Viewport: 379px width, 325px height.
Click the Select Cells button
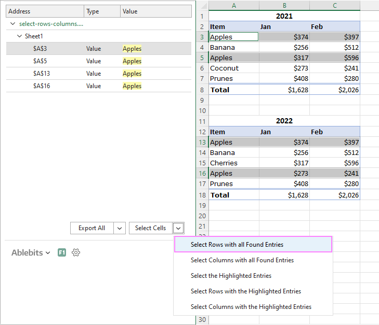click(150, 228)
